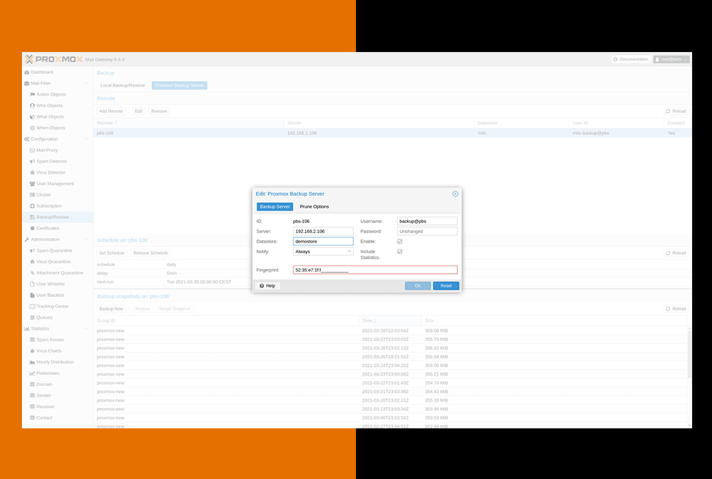Screen dimensions: 712x479
Task: Click the Configuration gears icon
Action: [x=27, y=140]
